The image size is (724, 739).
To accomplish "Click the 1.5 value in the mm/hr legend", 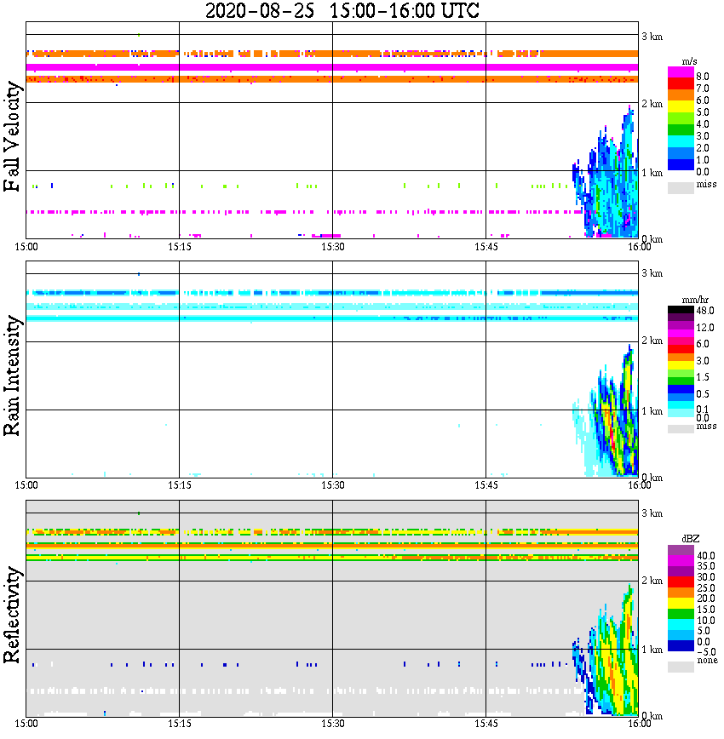I will [703, 377].
